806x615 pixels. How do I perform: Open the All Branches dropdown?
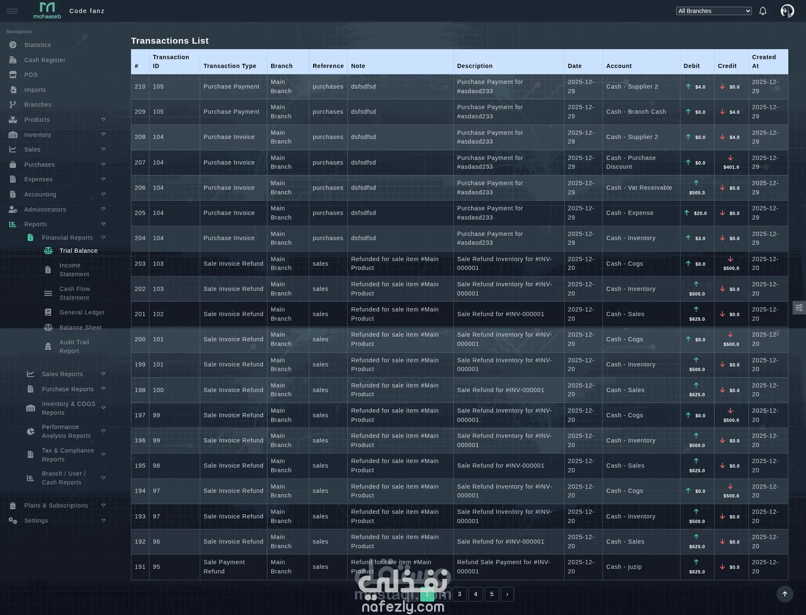tap(714, 11)
